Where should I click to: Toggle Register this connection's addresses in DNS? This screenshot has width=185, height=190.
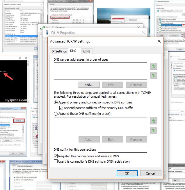[56, 156]
